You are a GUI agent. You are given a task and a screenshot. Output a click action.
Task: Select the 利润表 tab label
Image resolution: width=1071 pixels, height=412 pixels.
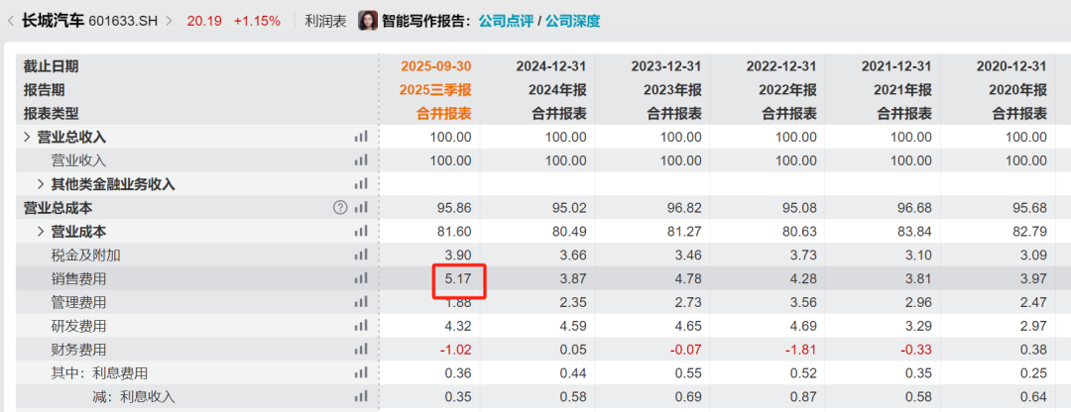[325, 21]
